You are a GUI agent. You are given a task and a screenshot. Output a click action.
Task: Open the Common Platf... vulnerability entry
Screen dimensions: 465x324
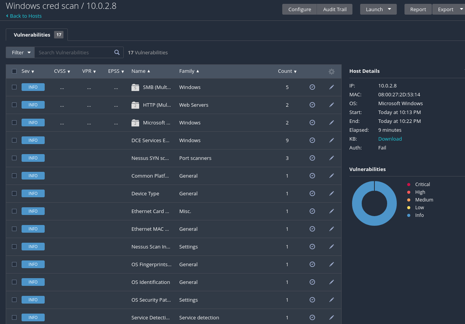(150, 176)
